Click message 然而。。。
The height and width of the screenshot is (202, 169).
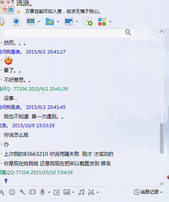pyautogui.click(x=14, y=43)
